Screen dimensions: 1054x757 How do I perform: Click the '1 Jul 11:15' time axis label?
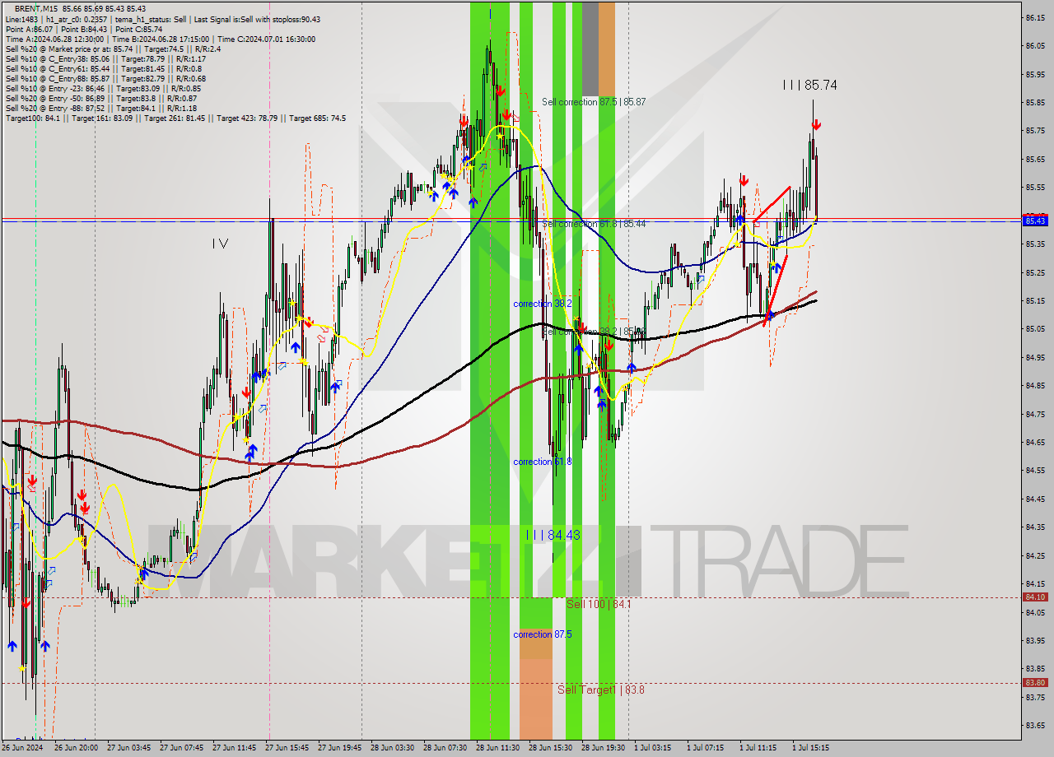coord(758,748)
